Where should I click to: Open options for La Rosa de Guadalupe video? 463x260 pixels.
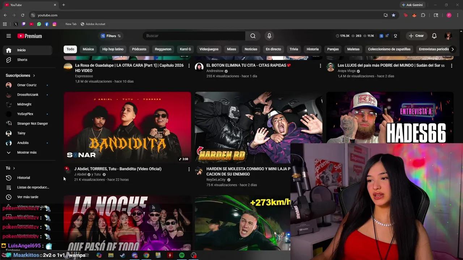coord(189,66)
